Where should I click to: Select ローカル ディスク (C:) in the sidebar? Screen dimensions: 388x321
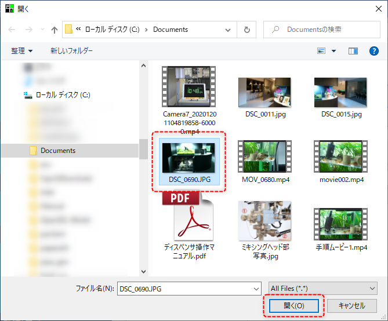[62, 94]
